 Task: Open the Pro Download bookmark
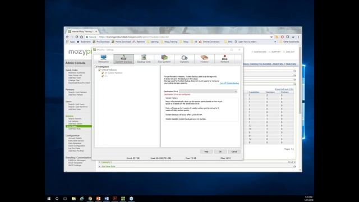click(x=101, y=42)
